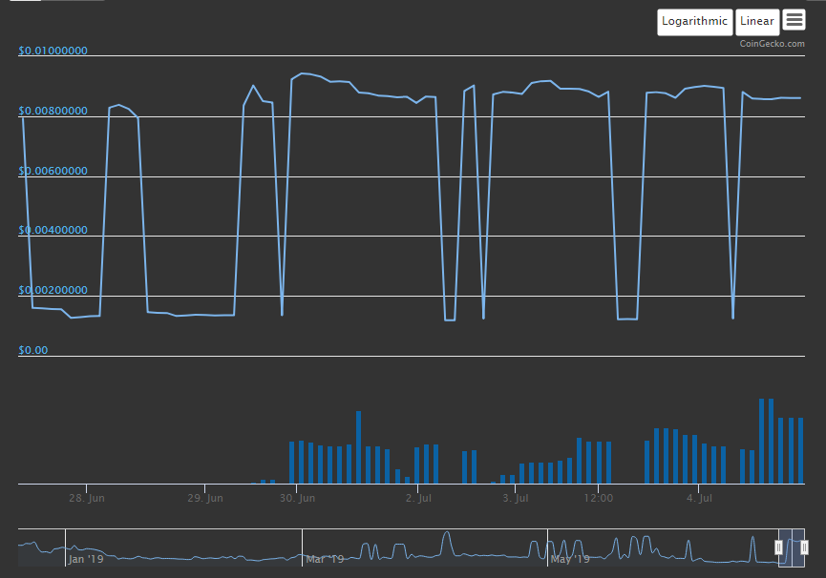Click the $0.00400000 axis label
This screenshot has height=578, width=826.
point(53,230)
